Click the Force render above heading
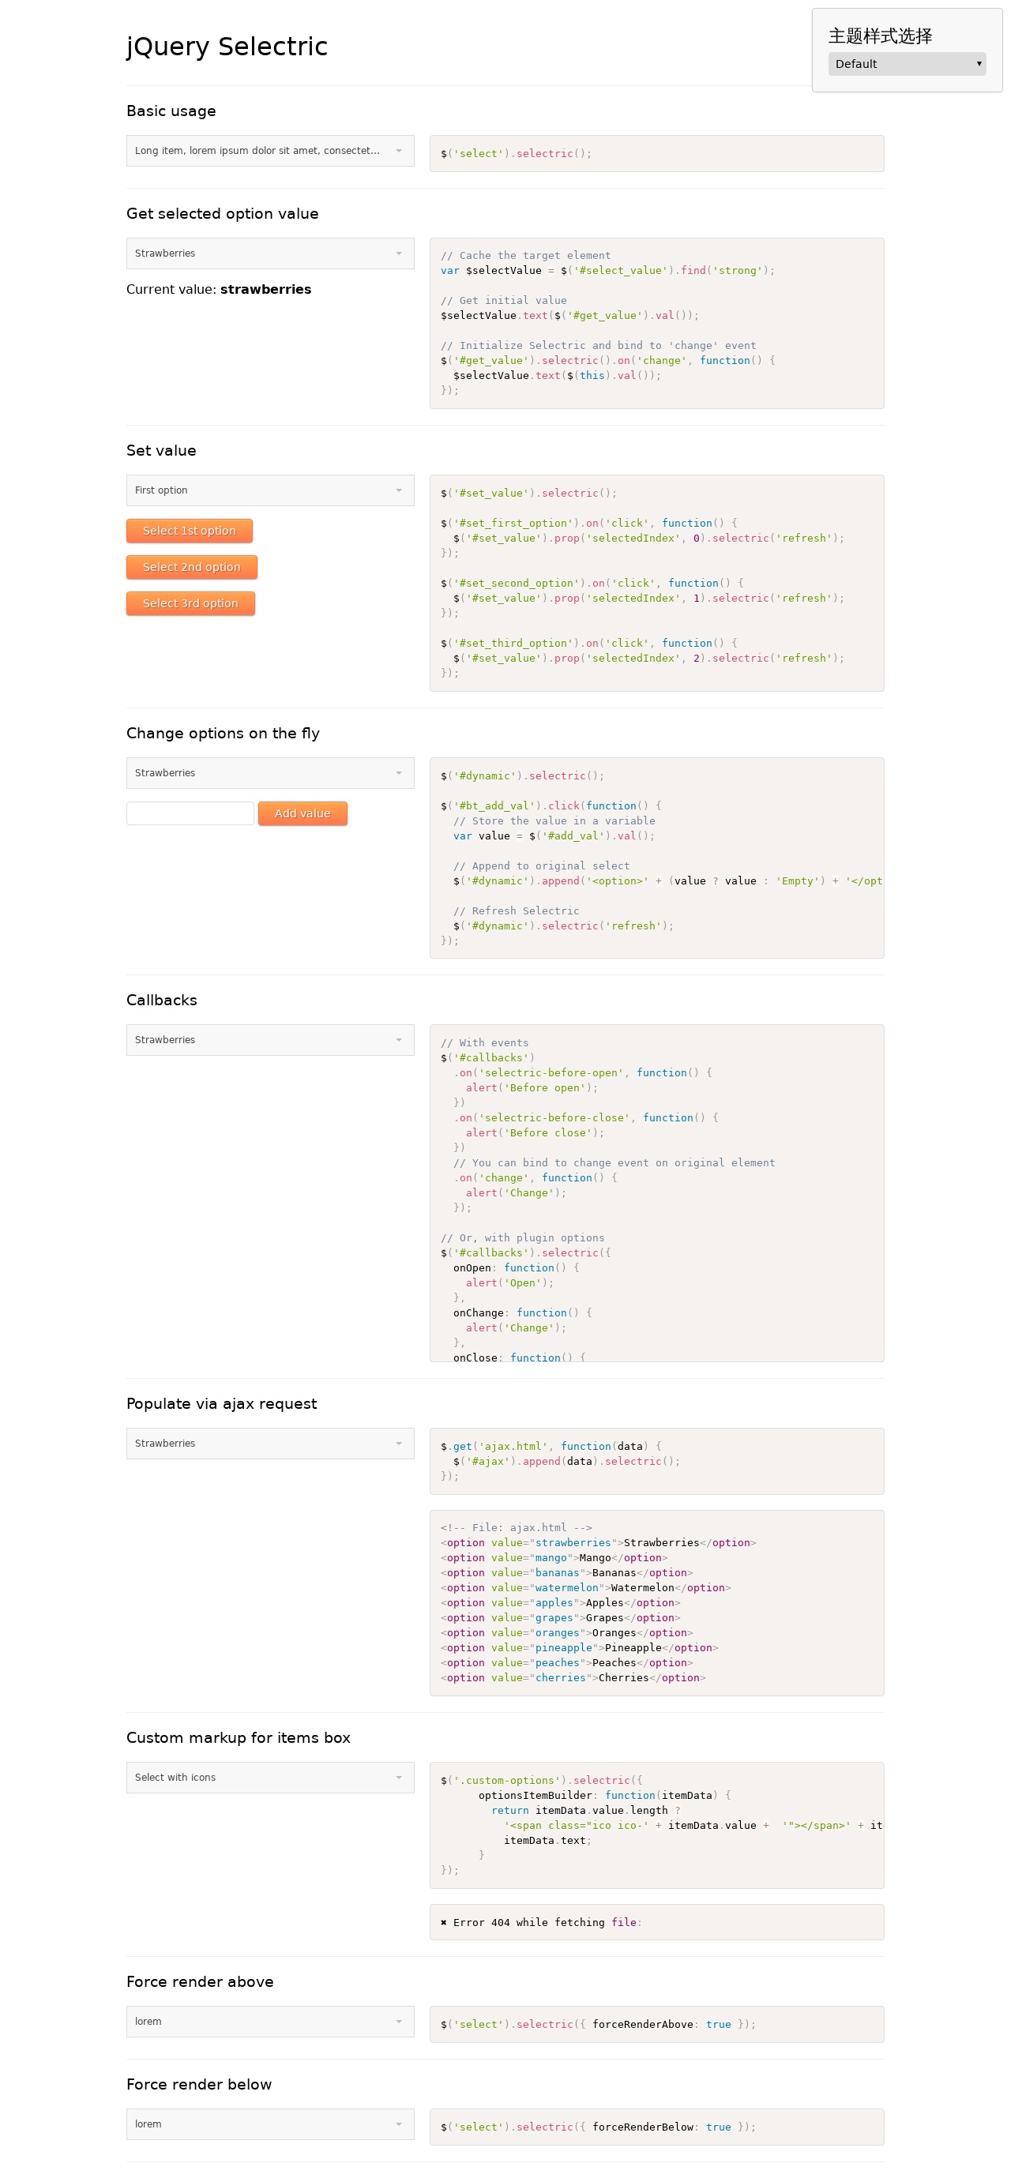The width and height of the screenshot is (1011, 2178). 201,1982
